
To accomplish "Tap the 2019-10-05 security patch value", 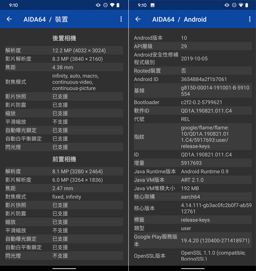I will (x=194, y=59).
